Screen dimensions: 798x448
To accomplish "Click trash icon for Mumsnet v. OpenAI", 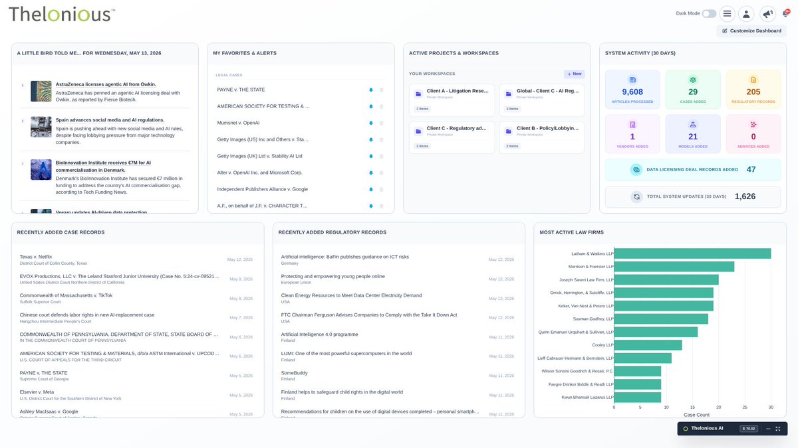I will [x=382, y=123].
